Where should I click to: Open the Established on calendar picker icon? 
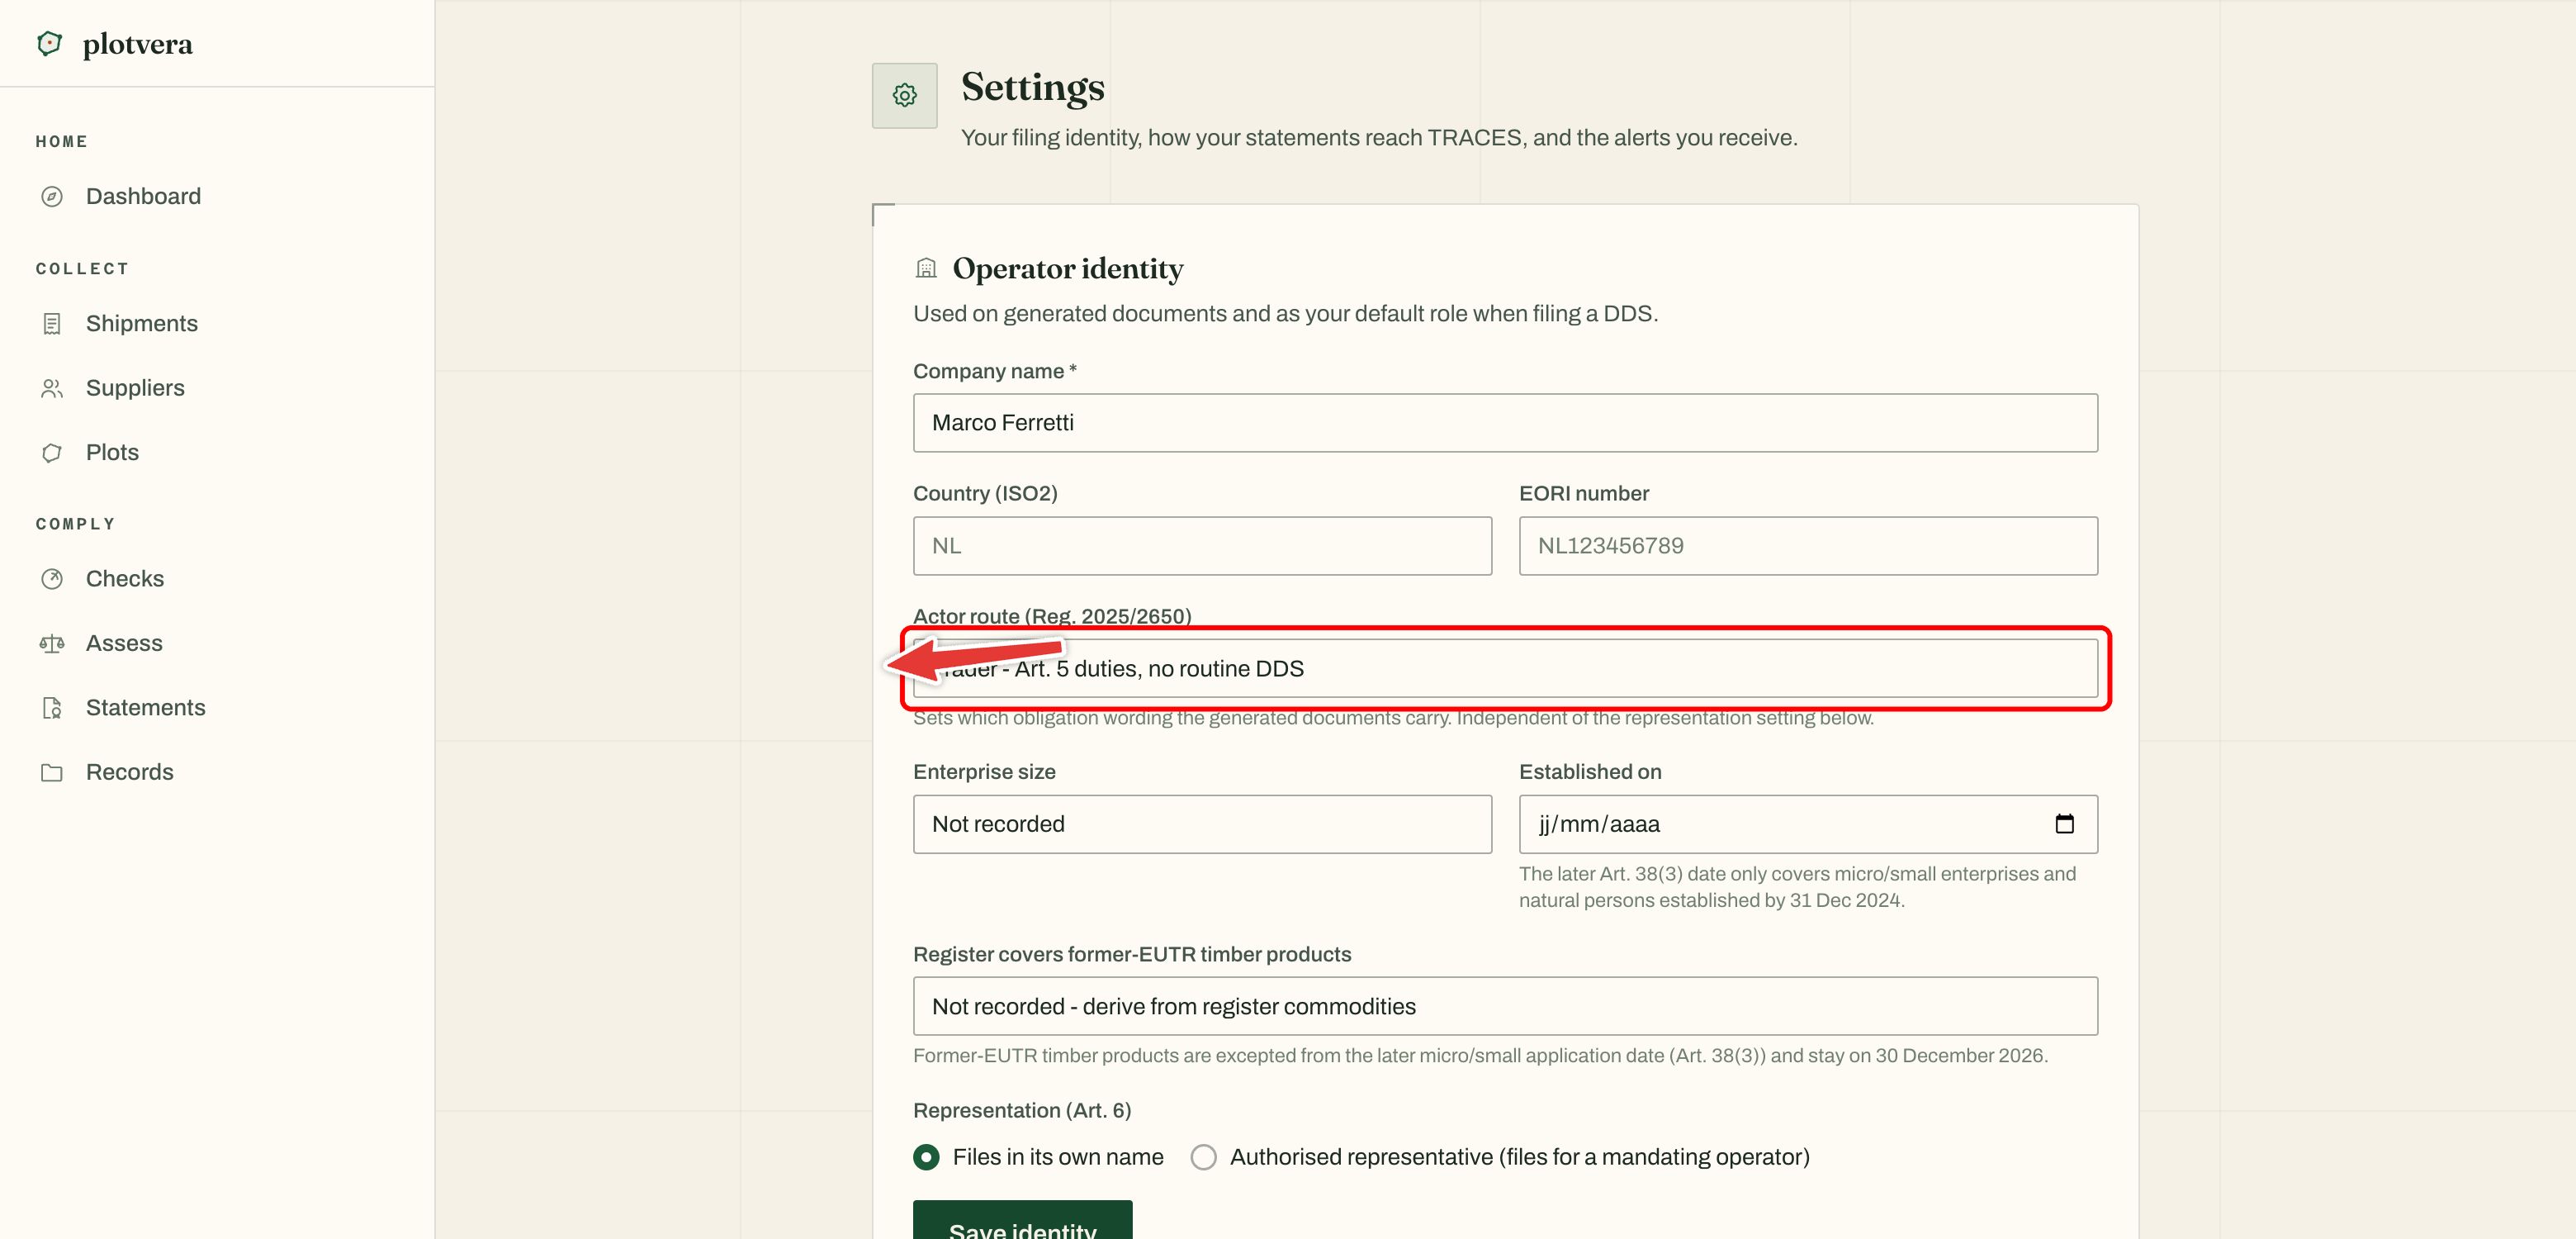point(2064,824)
